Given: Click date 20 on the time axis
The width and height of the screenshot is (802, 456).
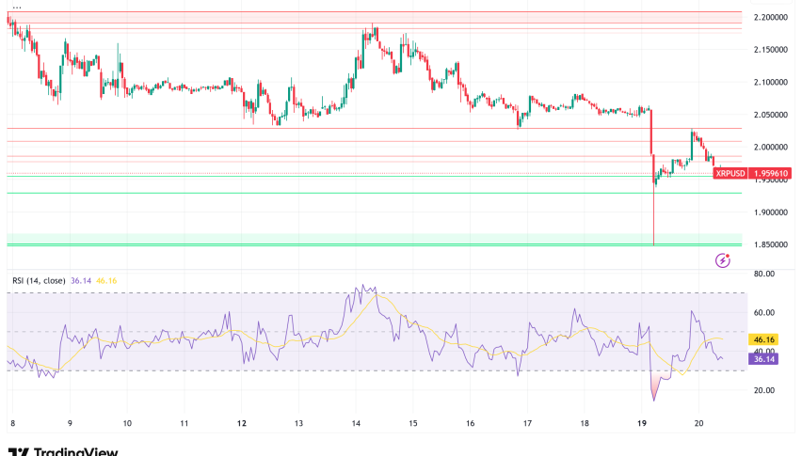Looking at the screenshot, I should tap(699, 423).
